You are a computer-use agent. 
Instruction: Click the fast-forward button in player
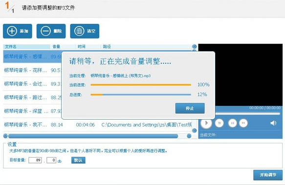(x=243, y=123)
